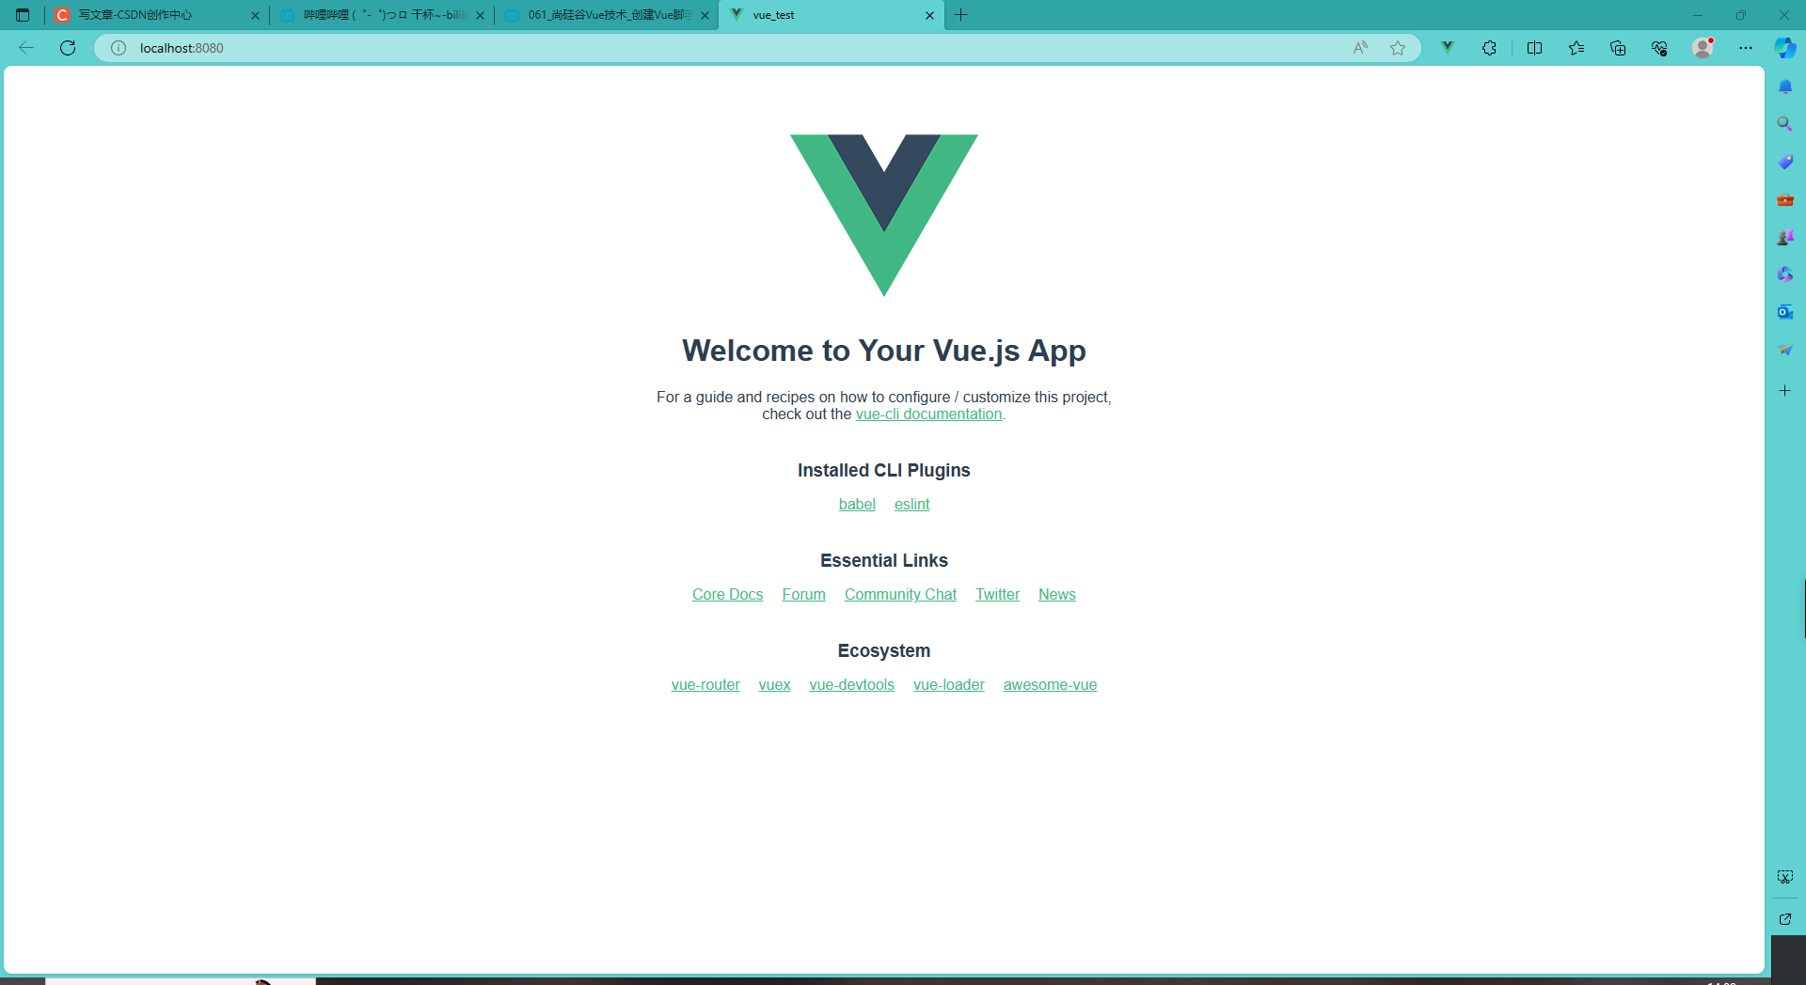
Task: Open the babel plugin link
Action: pyautogui.click(x=857, y=505)
